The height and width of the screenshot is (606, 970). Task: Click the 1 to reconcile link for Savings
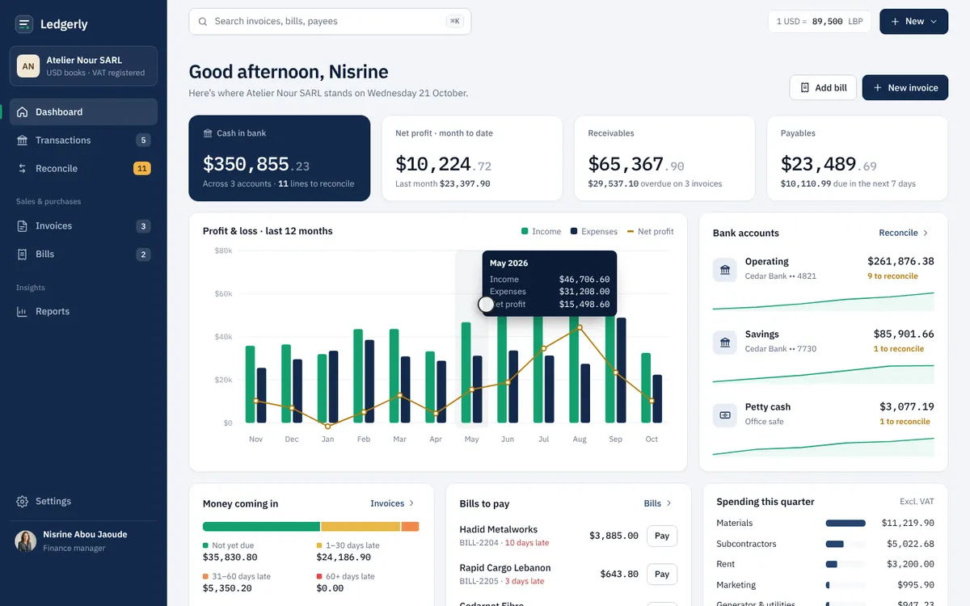898,349
